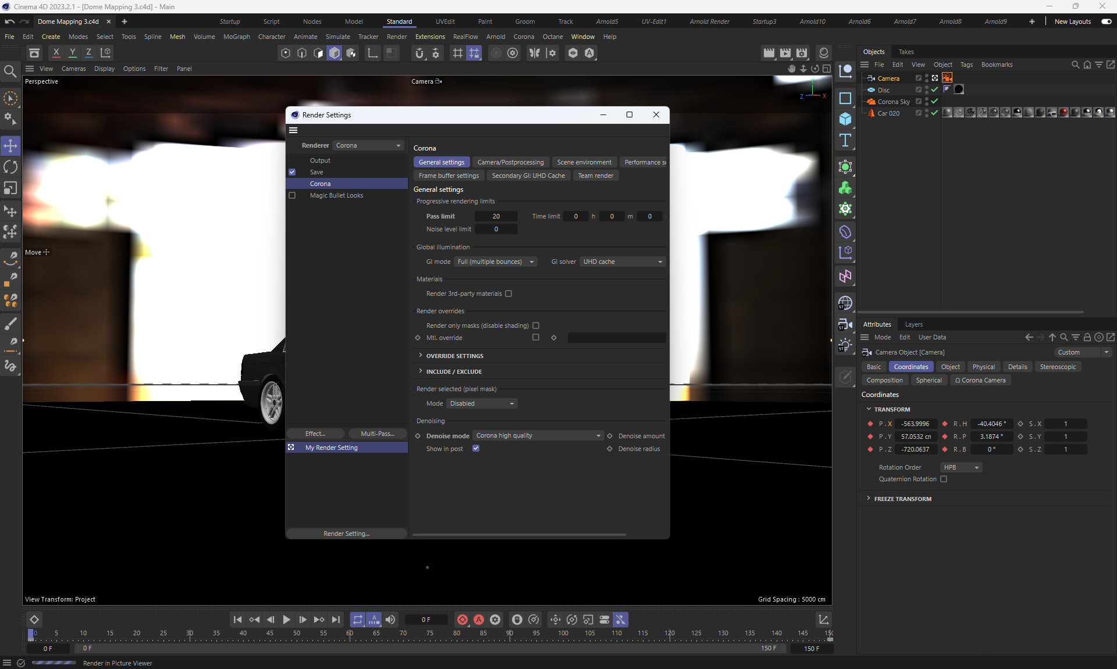1117x669 pixels.
Task: Enable the Render 3rd-party materials checkbox
Action: (x=508, y=294)
